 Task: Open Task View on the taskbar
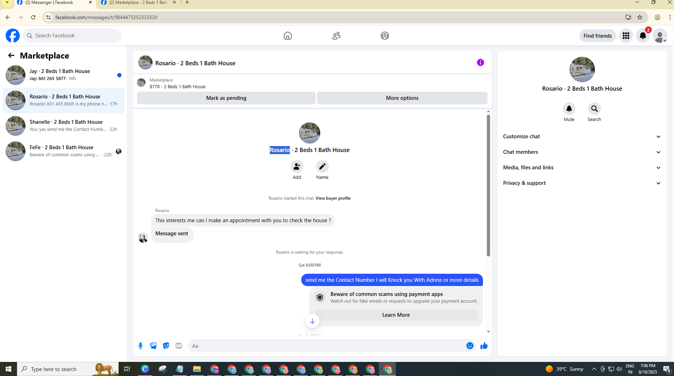[127, 369]
